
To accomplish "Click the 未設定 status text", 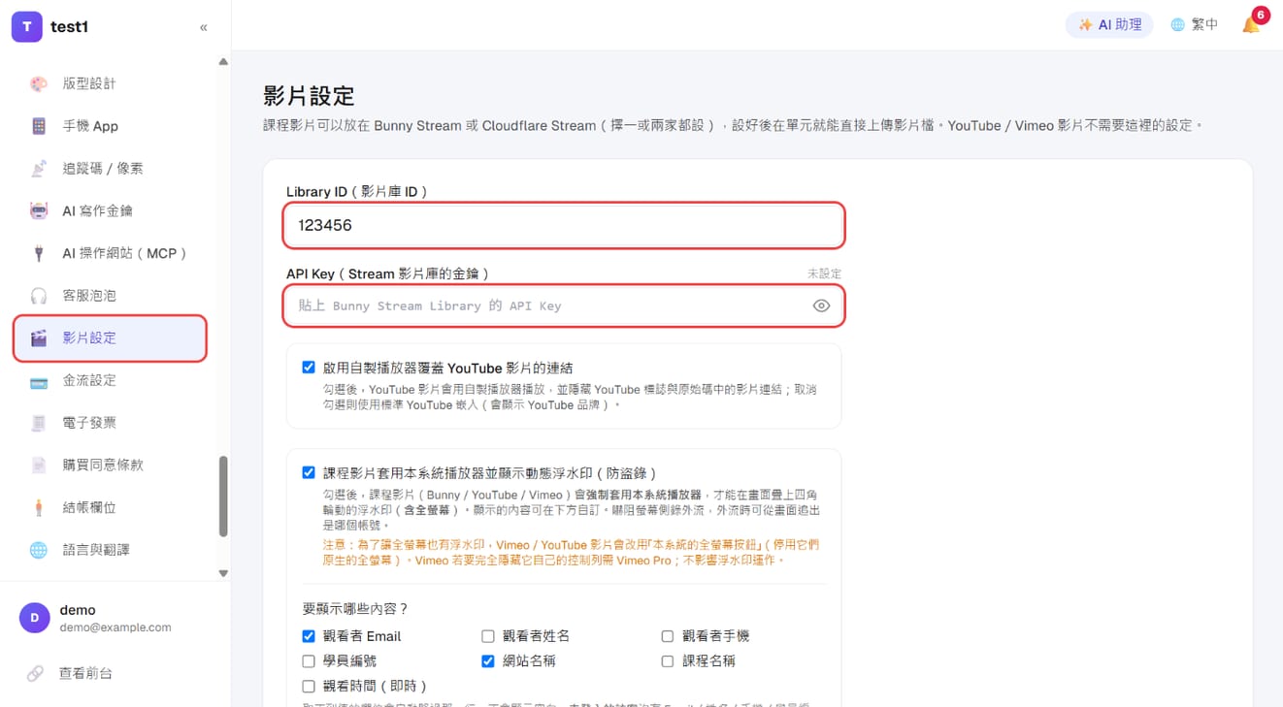I will pos(825,274).
